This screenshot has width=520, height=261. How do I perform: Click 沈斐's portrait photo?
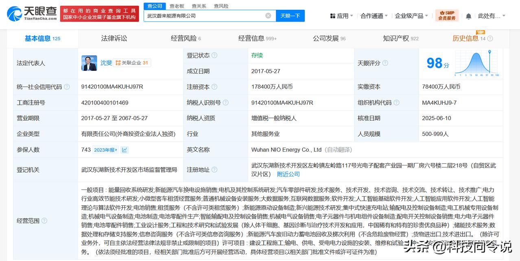pyautogui.click(x=89, y=63)
